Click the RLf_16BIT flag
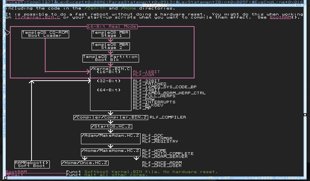310x181 pixels. 147,72
